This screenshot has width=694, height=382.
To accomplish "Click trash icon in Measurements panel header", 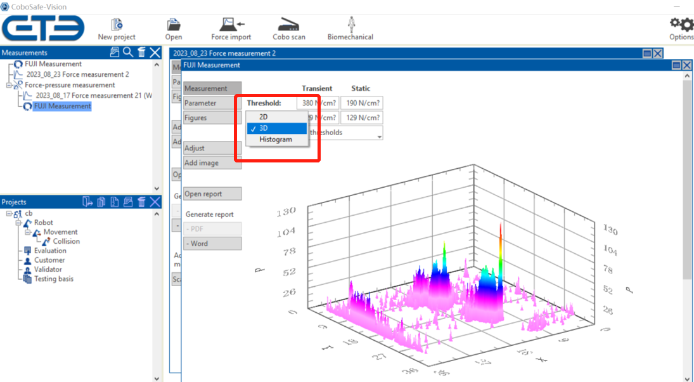I will [x=141, y=53].
